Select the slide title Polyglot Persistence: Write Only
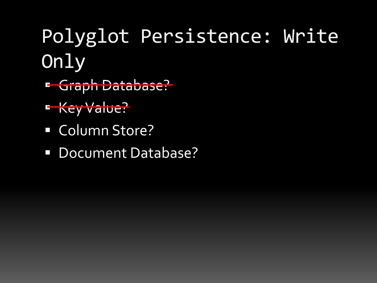 click(190, 49)
